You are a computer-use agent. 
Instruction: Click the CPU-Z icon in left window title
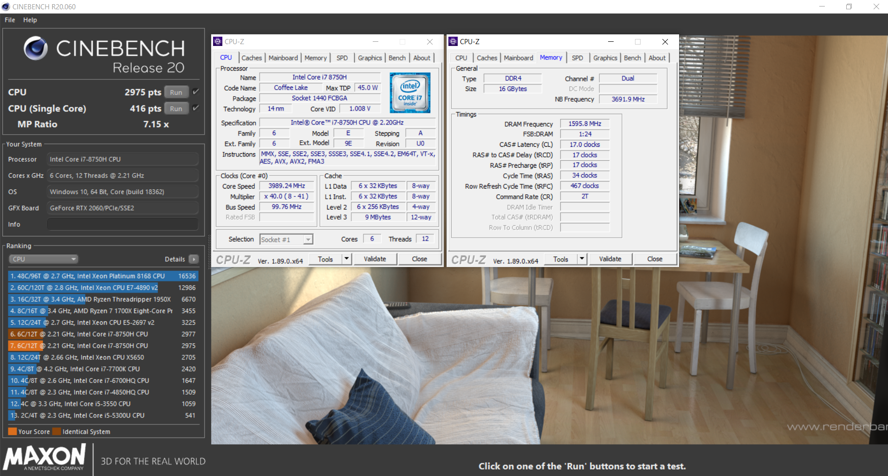point(218,41)
